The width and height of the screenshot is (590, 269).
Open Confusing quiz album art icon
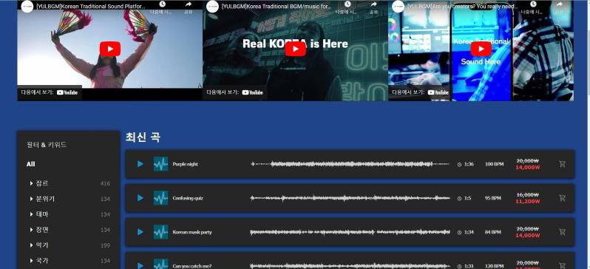[160, 198]
